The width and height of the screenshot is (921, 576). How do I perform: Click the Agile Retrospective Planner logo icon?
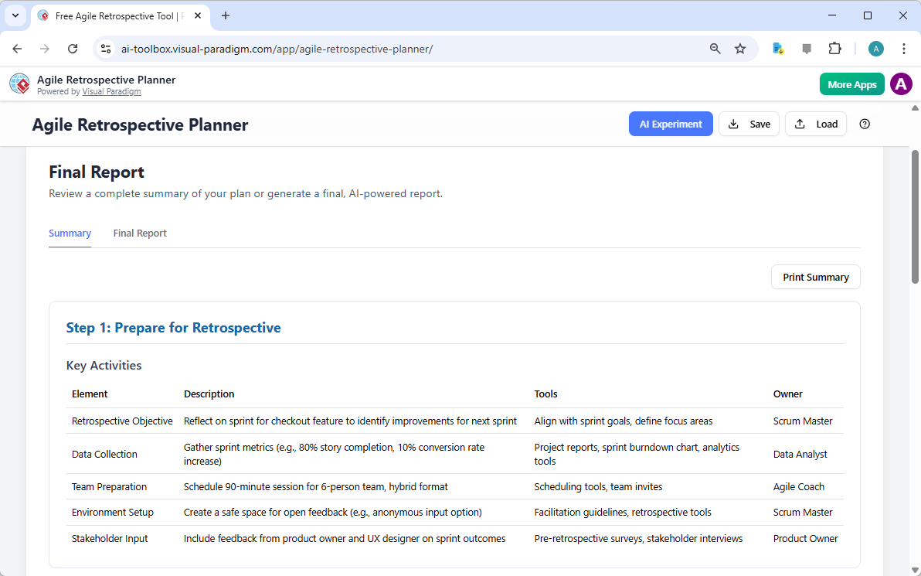19,84
